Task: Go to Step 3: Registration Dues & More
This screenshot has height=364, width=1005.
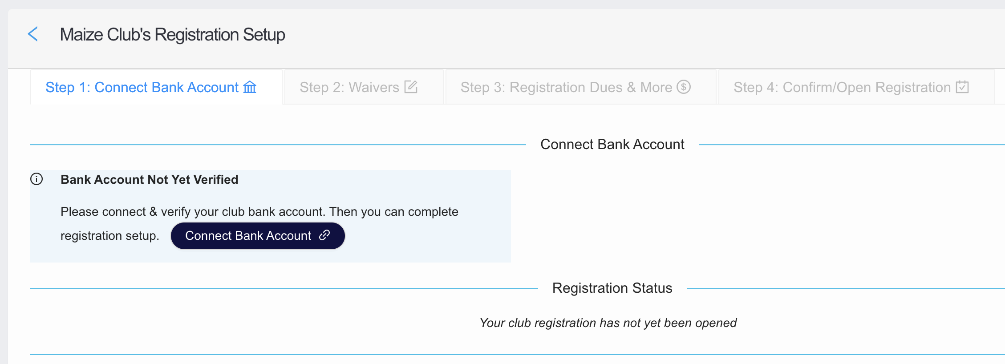Action: click(x=566, y=88)
